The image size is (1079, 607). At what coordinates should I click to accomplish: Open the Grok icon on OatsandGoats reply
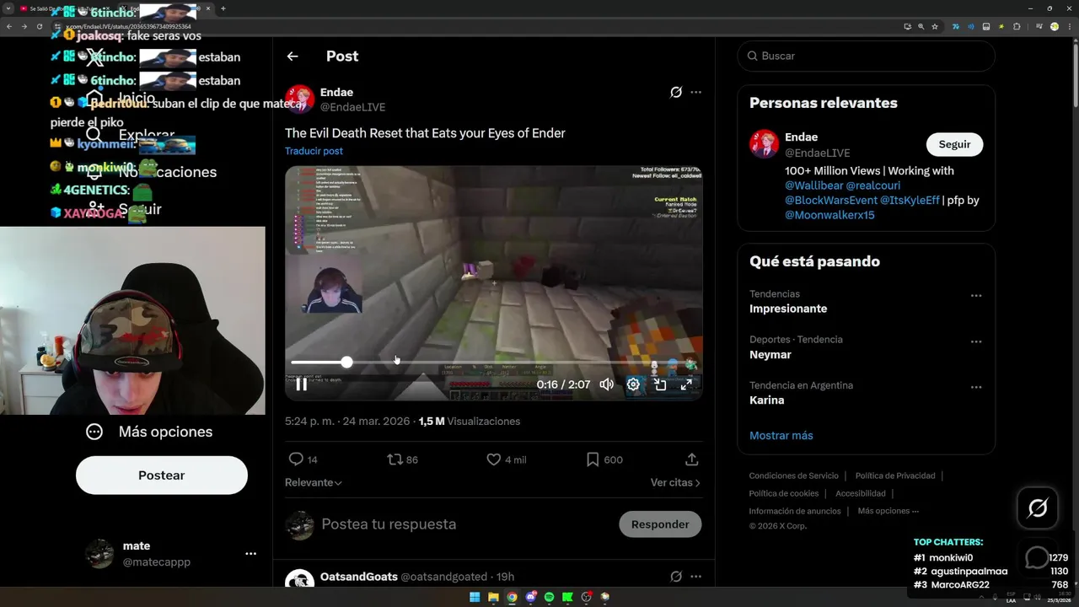(x=675, y=577)
